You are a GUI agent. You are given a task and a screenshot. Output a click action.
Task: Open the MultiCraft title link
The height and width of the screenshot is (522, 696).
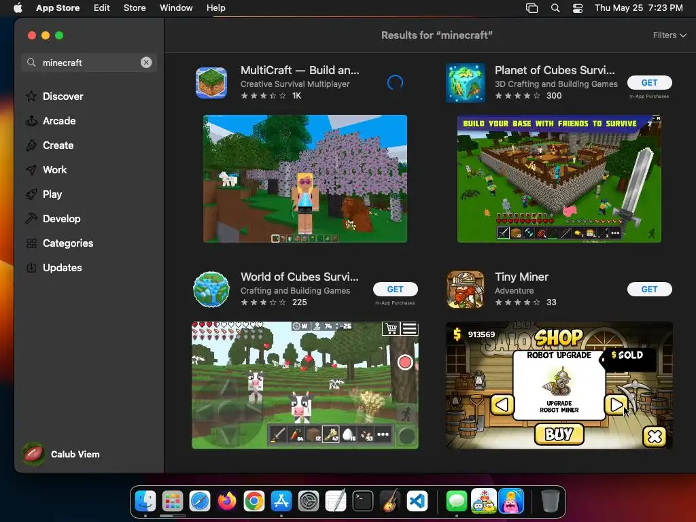300,70
